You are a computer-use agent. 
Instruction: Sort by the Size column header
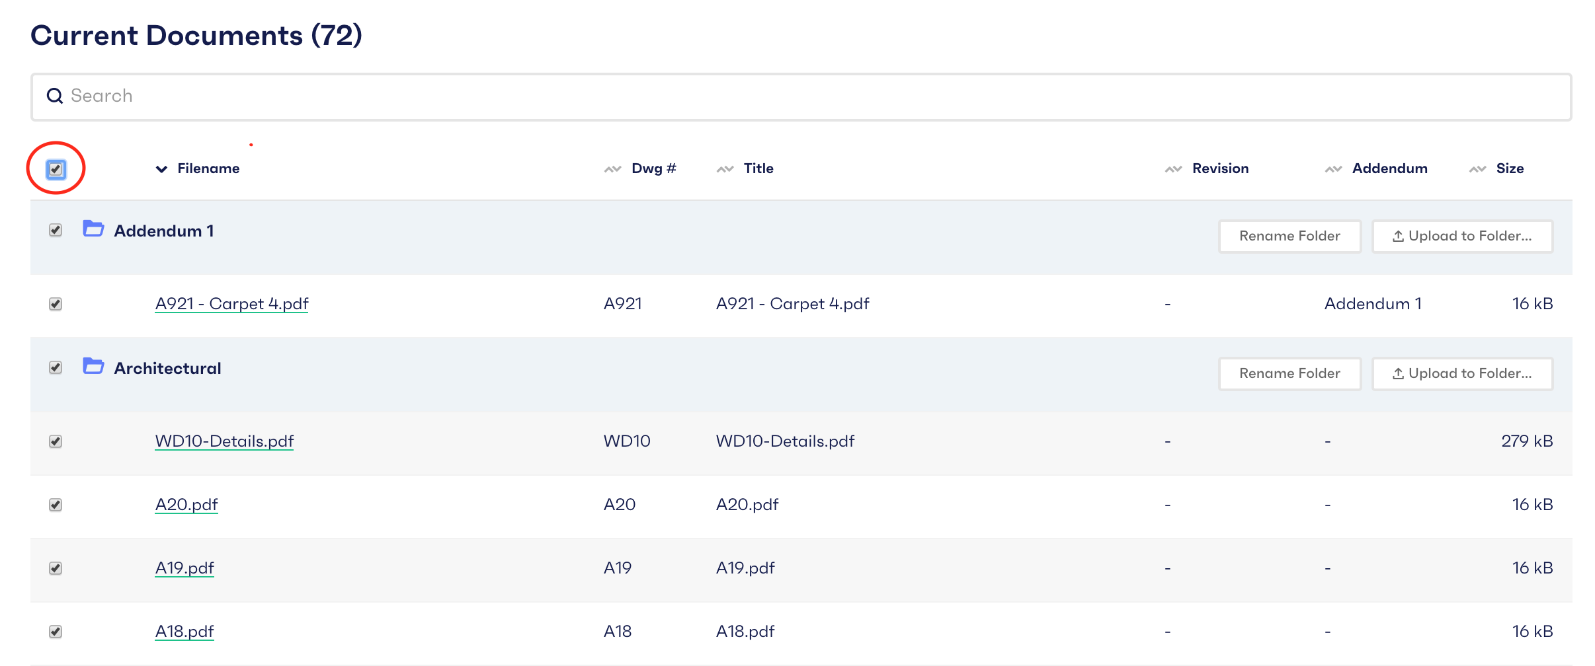coord(1510,168)
